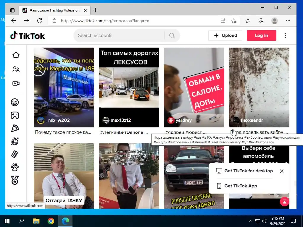Select the beauty comb category icon
The image size is (303, 227).
pos(15,154)
